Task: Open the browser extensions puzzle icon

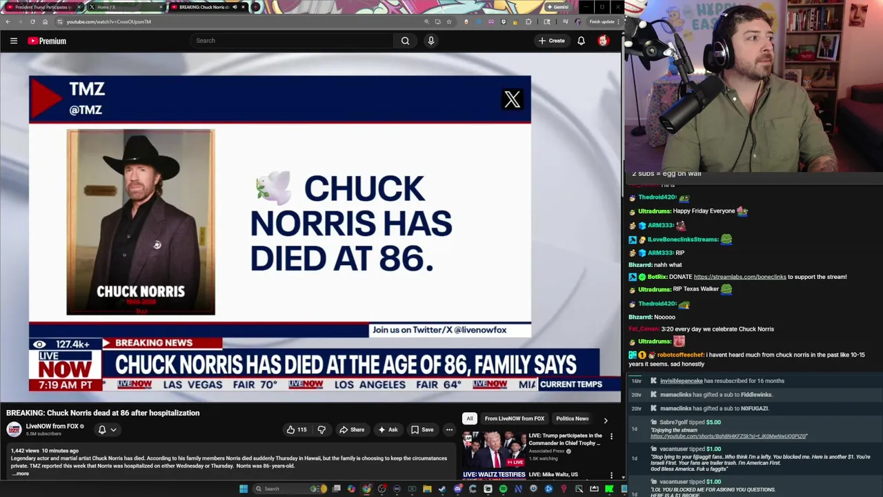Action: pos(528,21)
